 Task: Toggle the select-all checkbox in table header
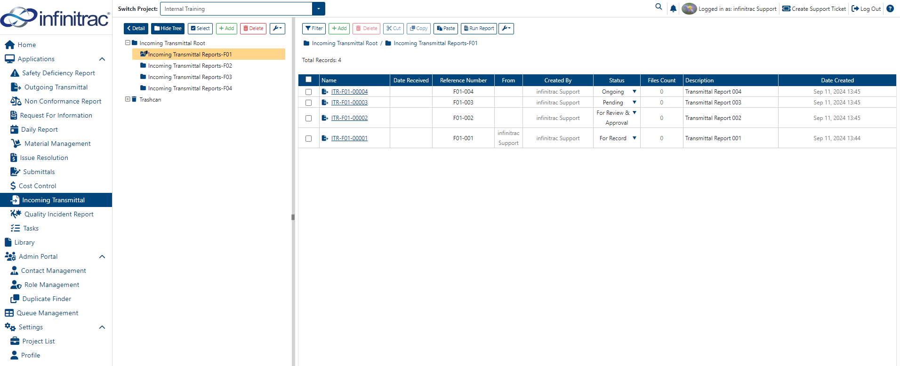[x=309, y=80]
